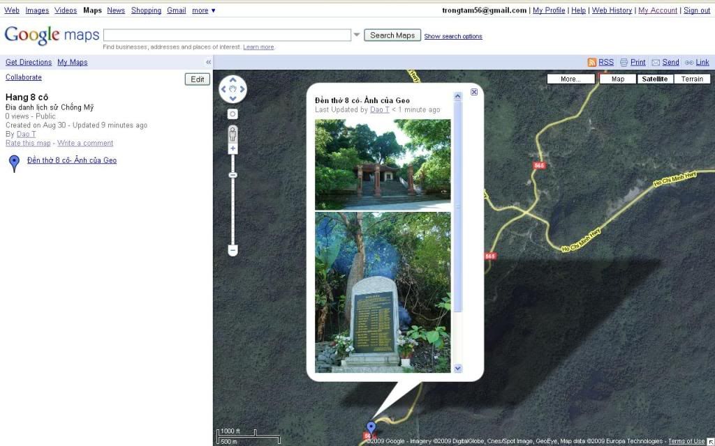Collapse the left side panel
Image resolution: width=715 pixels, height=446 pixels.
[x=208, y=62]
